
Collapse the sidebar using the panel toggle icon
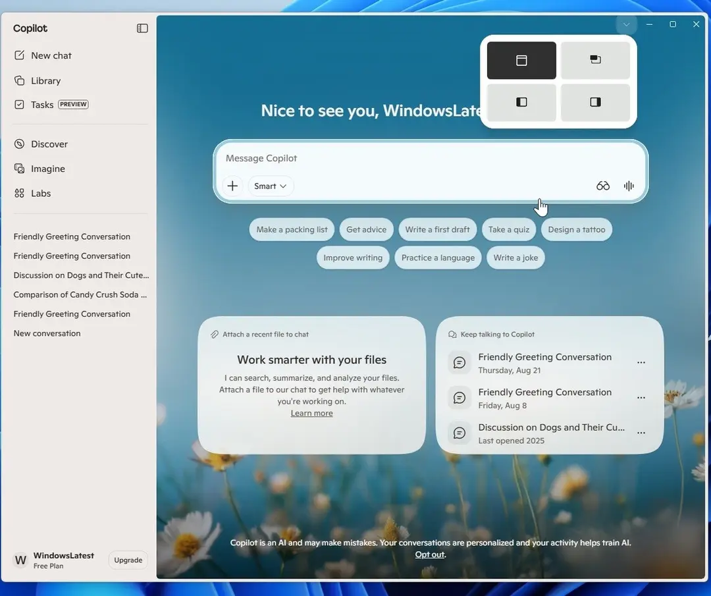pyautogui.click(x=142, y=28)
